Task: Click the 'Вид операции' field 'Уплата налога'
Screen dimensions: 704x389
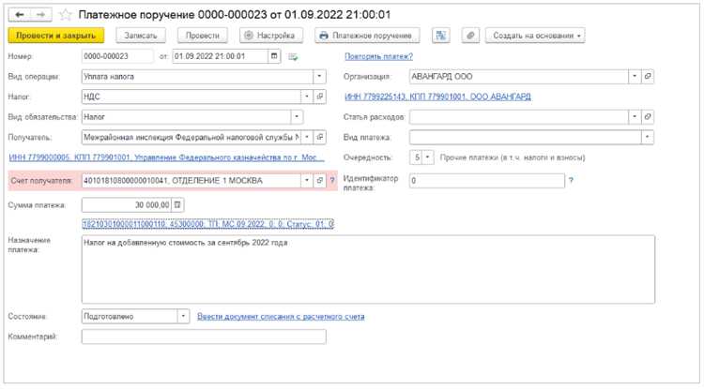Action: click(x=197, y=77)
